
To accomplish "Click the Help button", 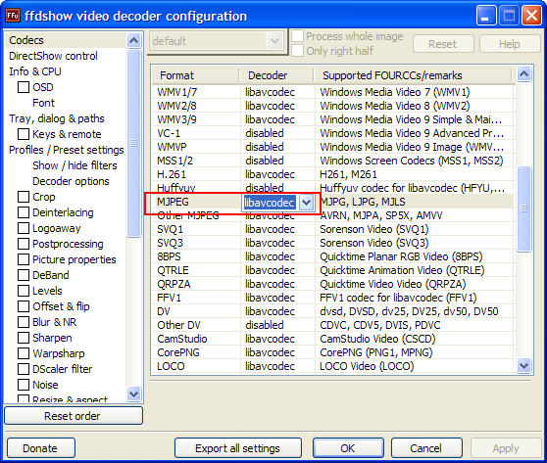I will coord(510,44).
